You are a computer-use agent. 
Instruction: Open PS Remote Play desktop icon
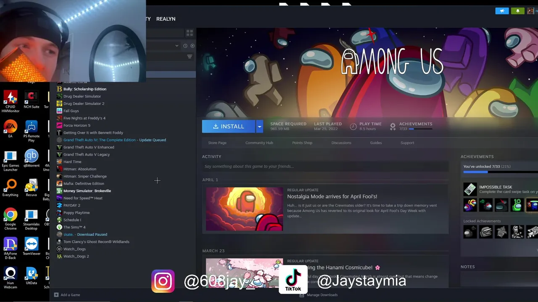[31, 131]
